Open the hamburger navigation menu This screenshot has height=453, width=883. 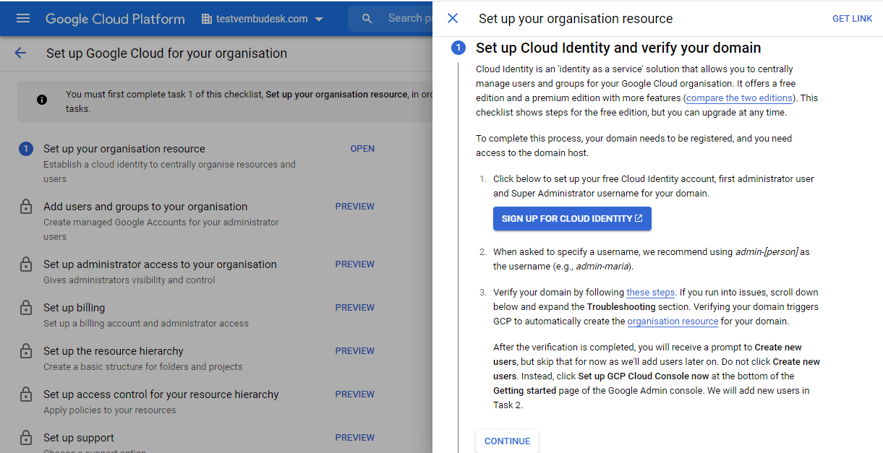tap(23, 18)
